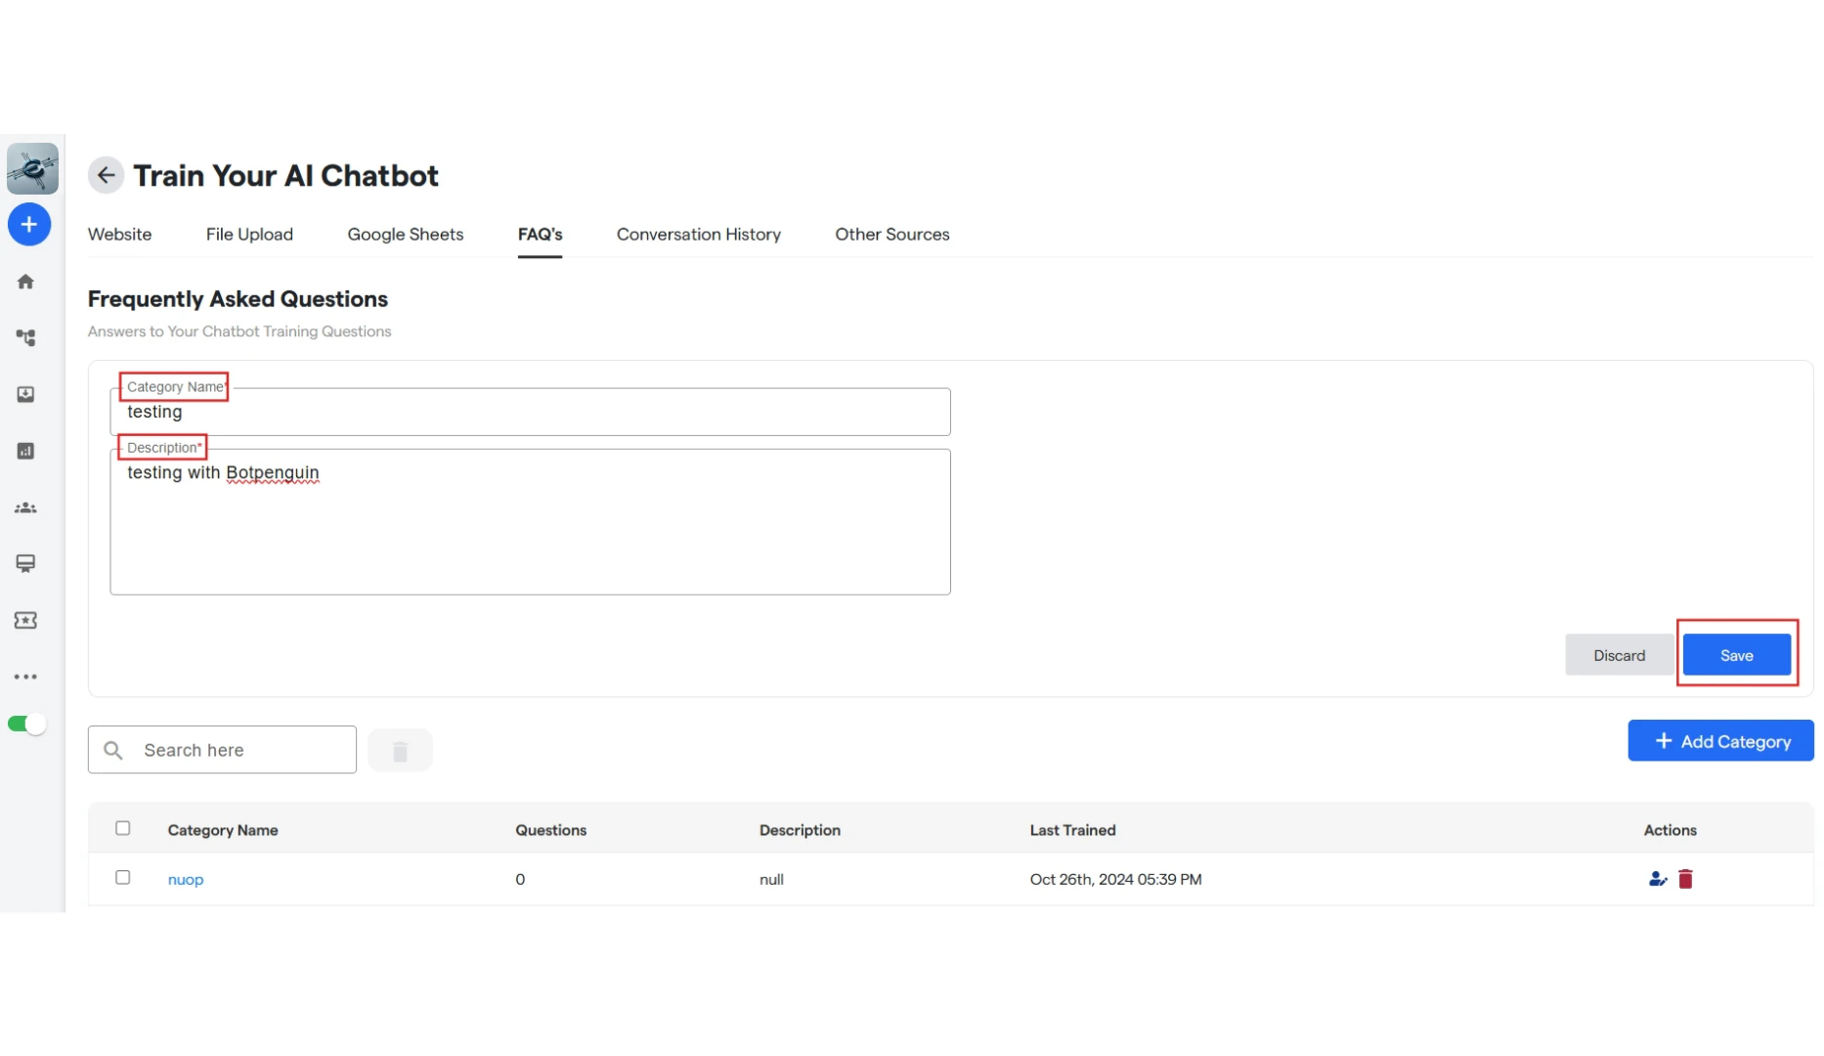1824x1056 pixels.
Task: Tick the select-all checkbox in table header
Action: tap(122, 828)
